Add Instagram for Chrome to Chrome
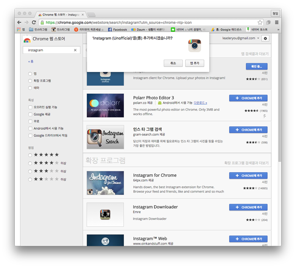The height and width of the screenshot is (267, 296). (x=248, y=176)
